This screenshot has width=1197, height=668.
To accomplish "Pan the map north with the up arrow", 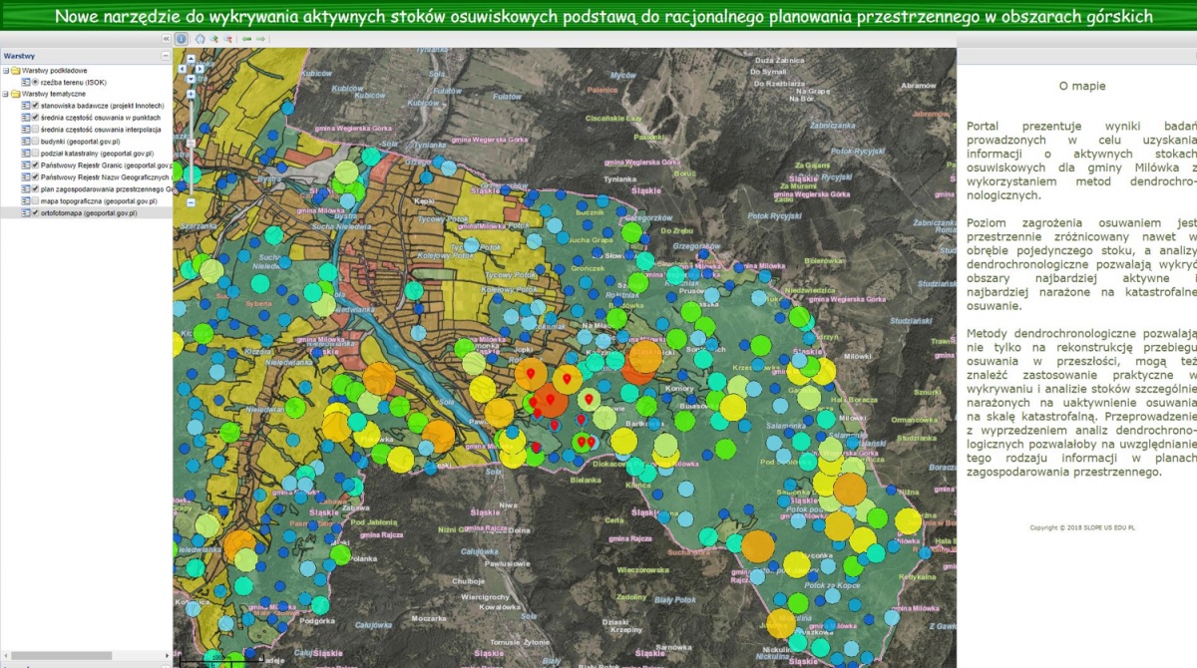I will pos(191,60).
